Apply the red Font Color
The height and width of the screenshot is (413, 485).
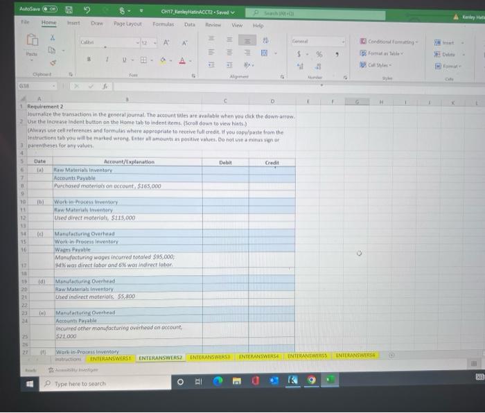182,61
